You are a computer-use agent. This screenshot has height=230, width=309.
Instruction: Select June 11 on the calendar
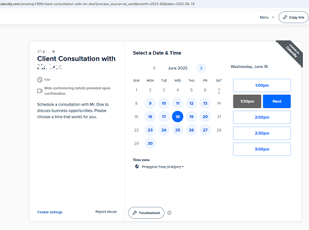click(177, 103)
